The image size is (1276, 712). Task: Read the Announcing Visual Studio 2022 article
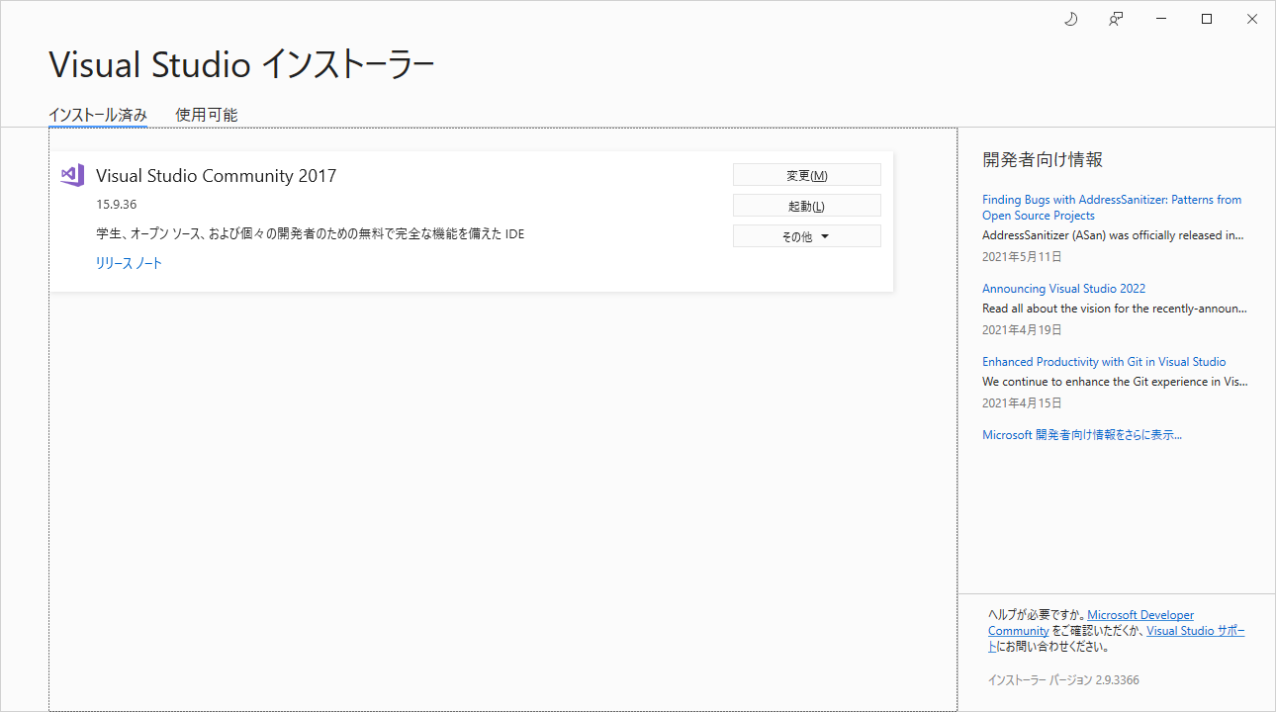click(x=1063, y=288)
